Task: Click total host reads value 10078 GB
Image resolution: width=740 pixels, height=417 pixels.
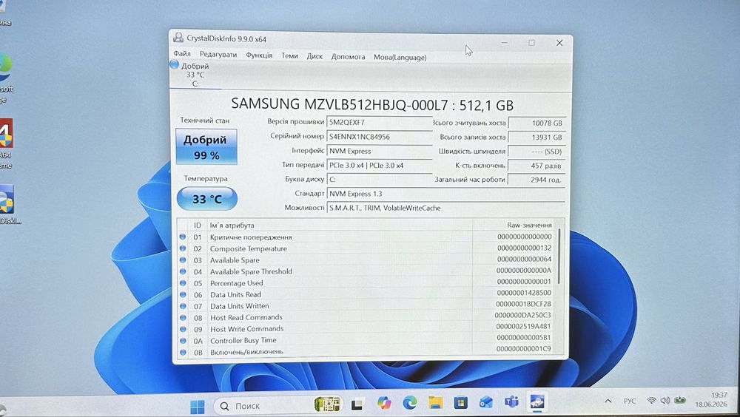Action: tap(536, 123)
